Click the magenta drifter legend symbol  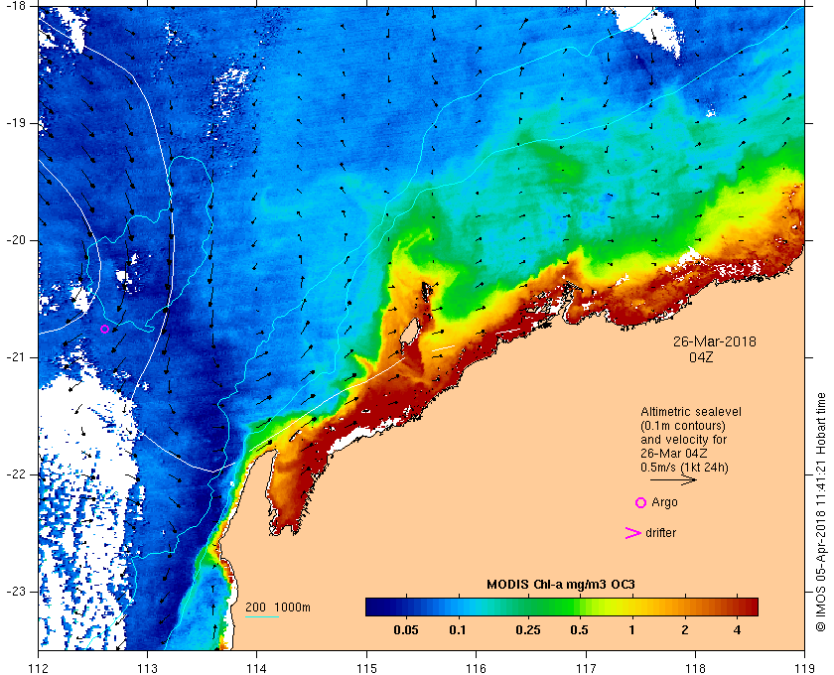pos(633,533)
